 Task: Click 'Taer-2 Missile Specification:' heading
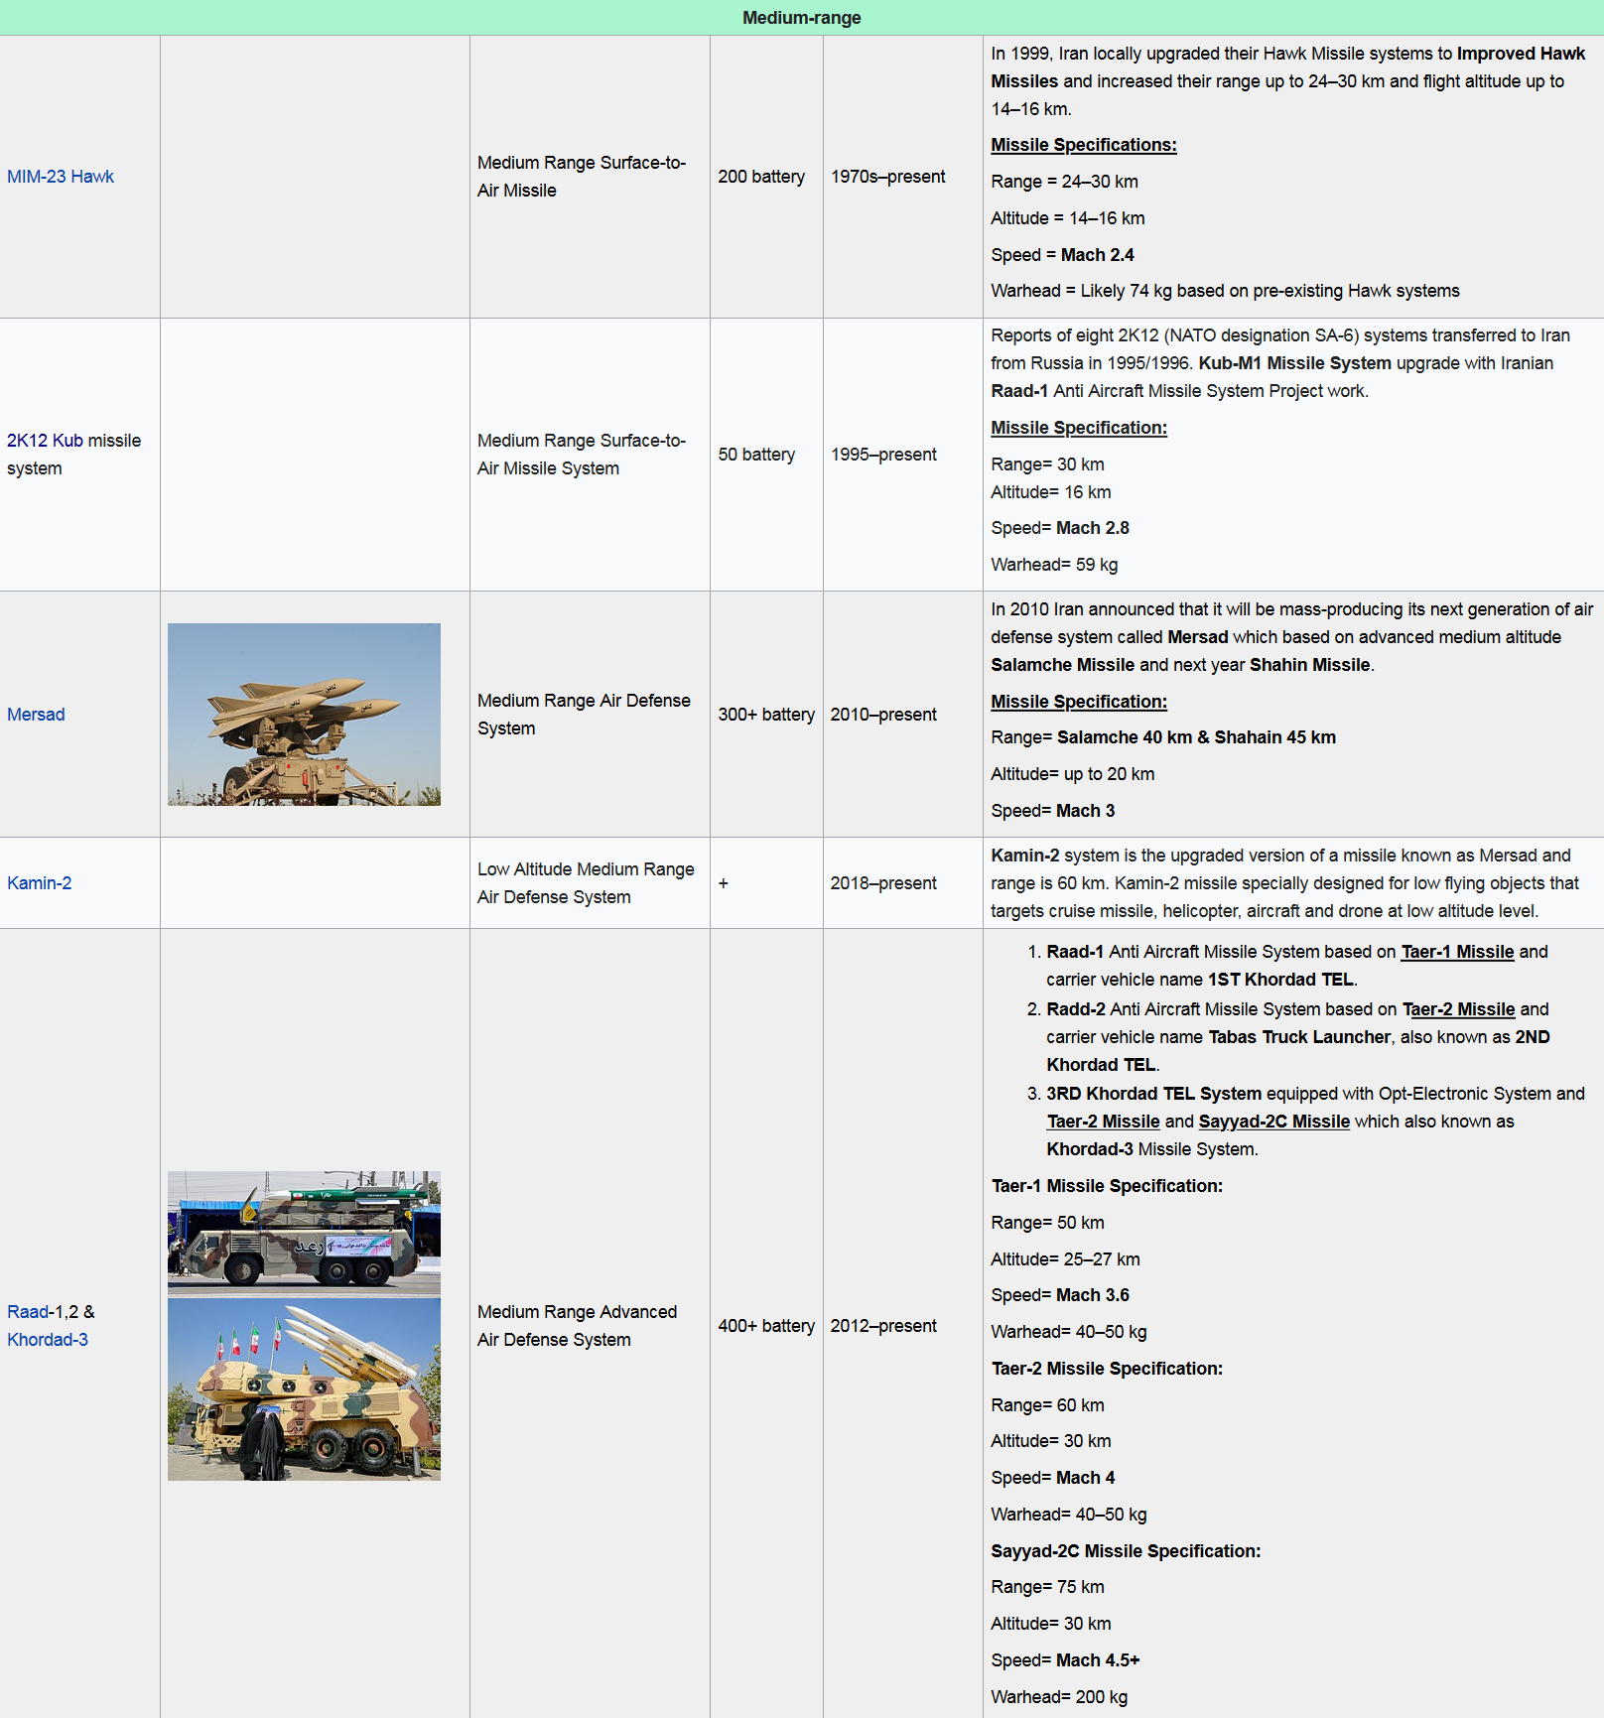click(1107, 1369)
